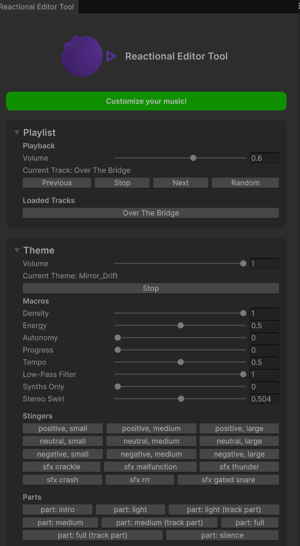This screenshot has height=546, width=300.
Task: Focus the Stereo Swirl value field
Action: pos(264,399)
